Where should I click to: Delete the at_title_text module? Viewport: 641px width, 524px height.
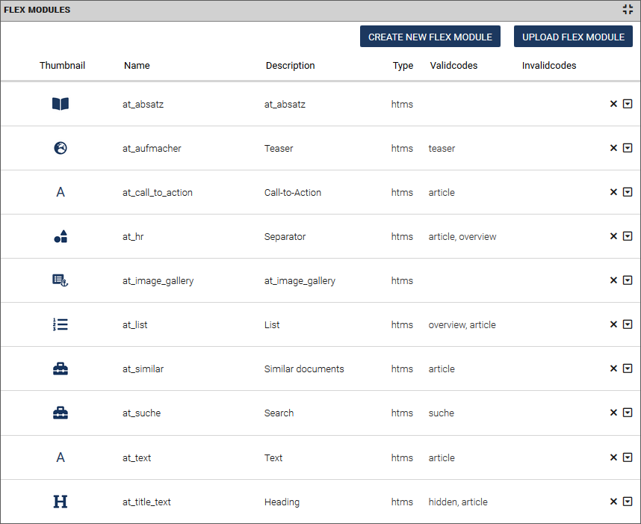[613, 502]
